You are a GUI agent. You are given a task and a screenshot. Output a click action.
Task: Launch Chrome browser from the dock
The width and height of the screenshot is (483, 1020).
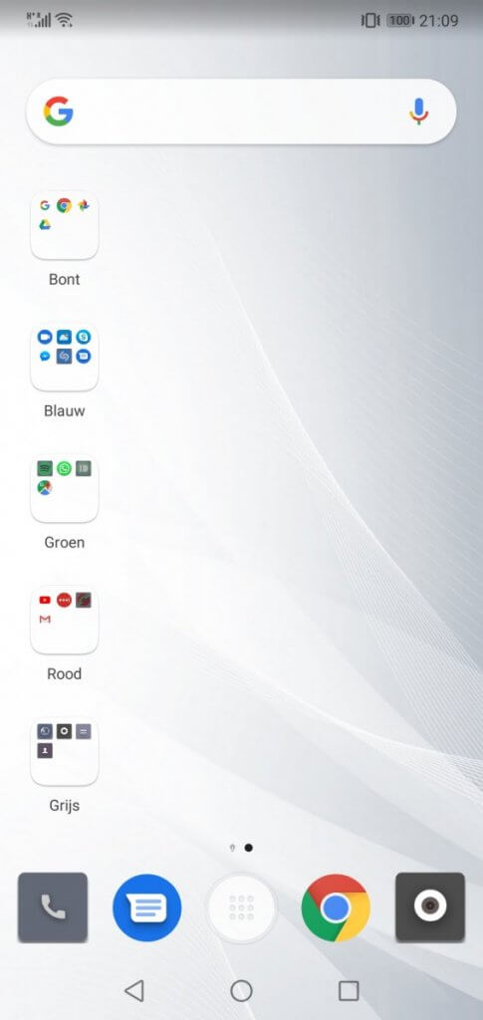tap(336, 907)
